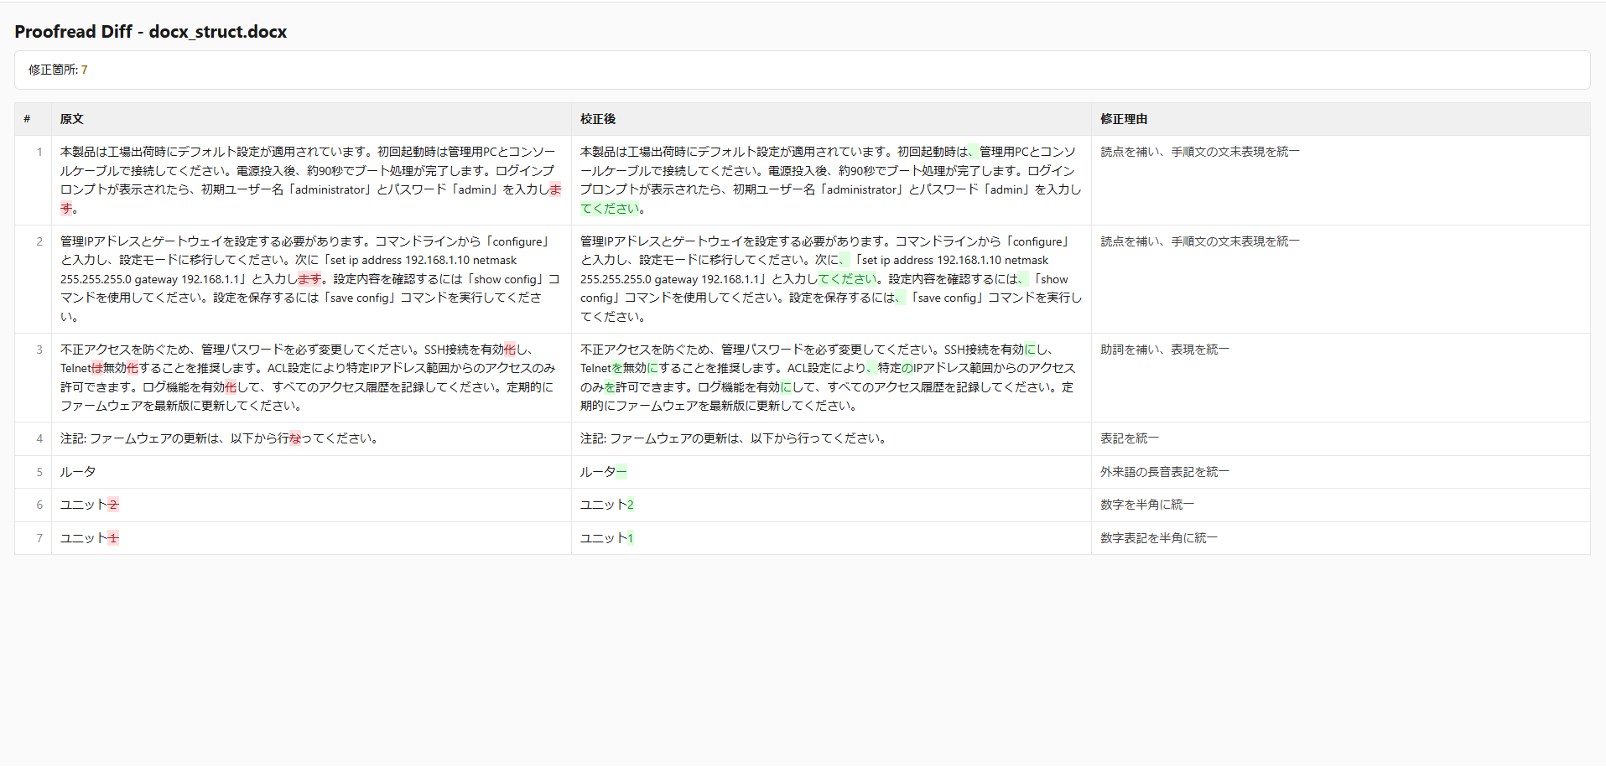Click reason '助詞を補い、表現を統一'
The image size is (1606, 767).
point(1165,350)
